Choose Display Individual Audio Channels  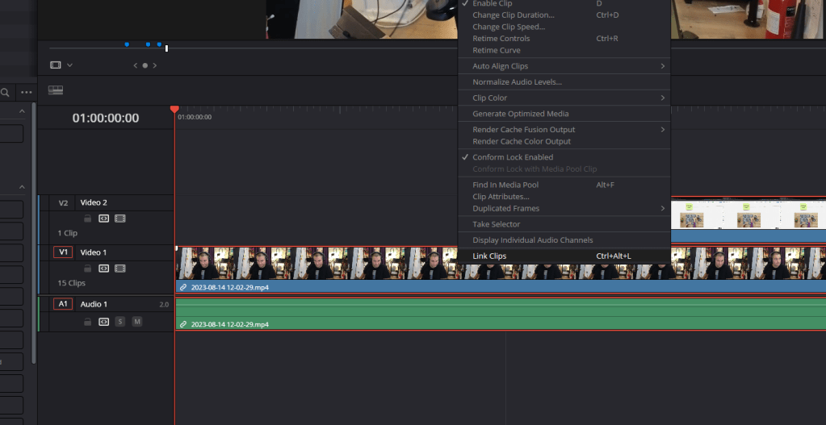(564, 240)
